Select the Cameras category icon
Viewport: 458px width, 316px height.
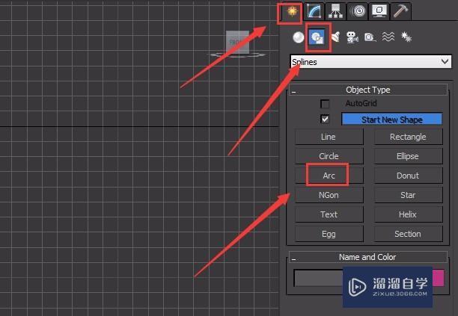352,37
